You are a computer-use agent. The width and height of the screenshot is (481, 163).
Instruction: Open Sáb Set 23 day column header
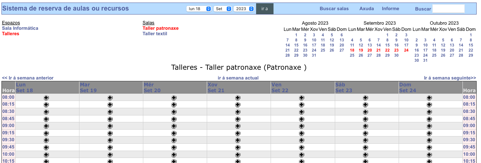[x=344, y=87]
